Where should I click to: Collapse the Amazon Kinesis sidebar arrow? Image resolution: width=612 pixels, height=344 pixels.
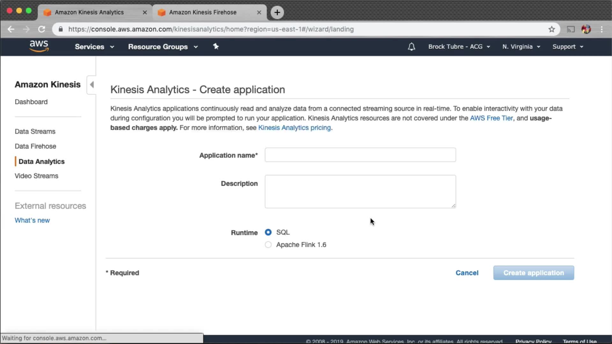91,85
